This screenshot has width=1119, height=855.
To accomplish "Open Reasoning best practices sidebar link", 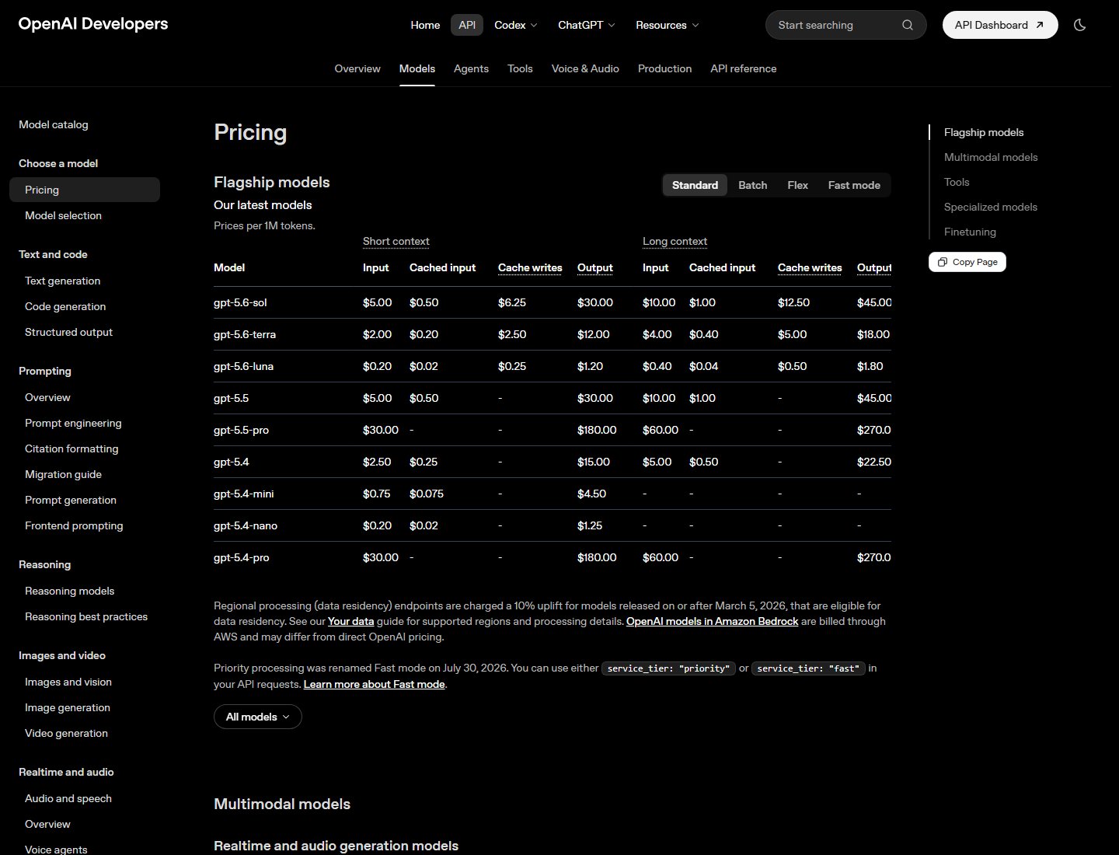I will coord(86,616).
